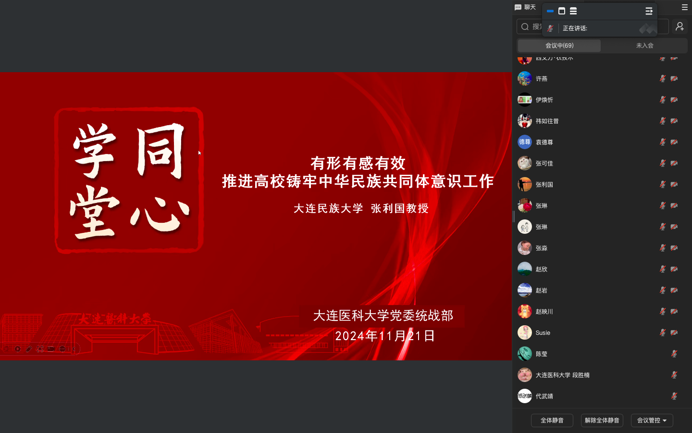Select participant 陈莹 in the list
The width and height of the screenshot is (692, 433).
pyautogui.click(x=602, y=354)
